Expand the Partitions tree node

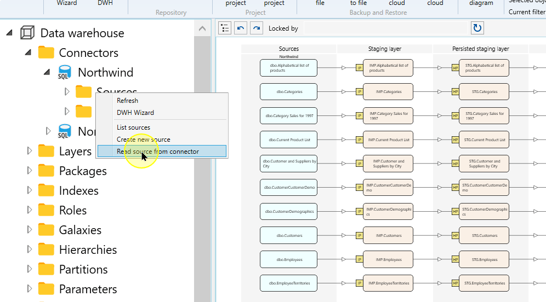pyautogui.click(x=30, y=269)
